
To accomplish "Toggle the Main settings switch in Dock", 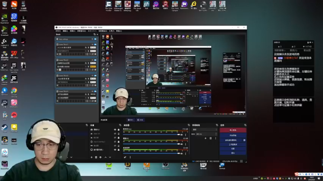I will pyautogui.click(x=95, y=39).
